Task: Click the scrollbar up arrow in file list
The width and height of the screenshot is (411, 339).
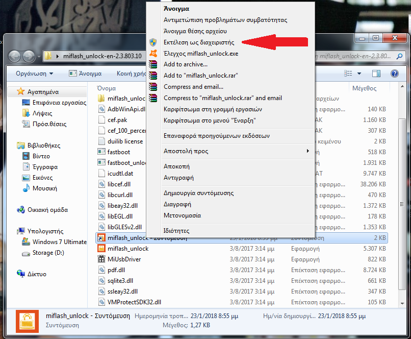Action: 402,86
